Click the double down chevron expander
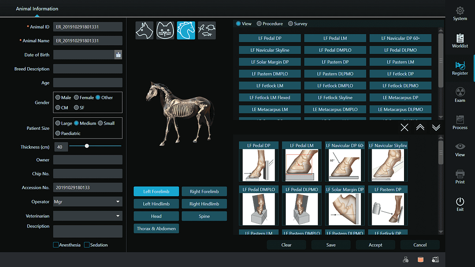Screen dimensions: 475x267 [436, 127]
